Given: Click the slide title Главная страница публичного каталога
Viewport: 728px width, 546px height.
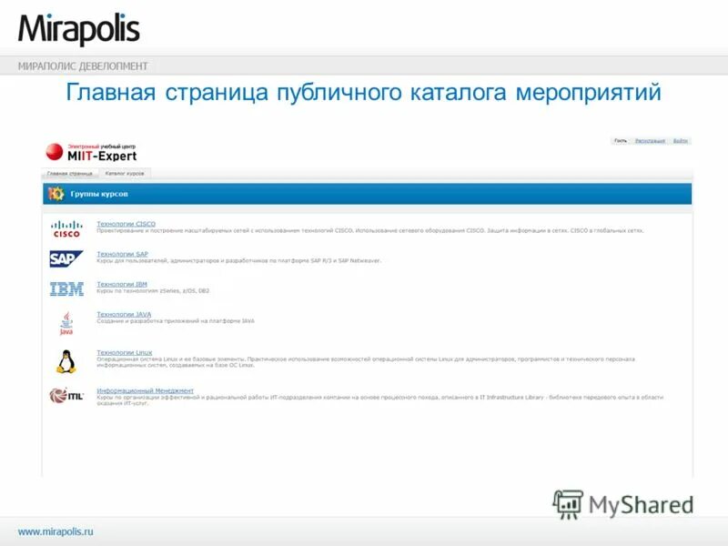Looking at the screenshot, I should [363, 92].
